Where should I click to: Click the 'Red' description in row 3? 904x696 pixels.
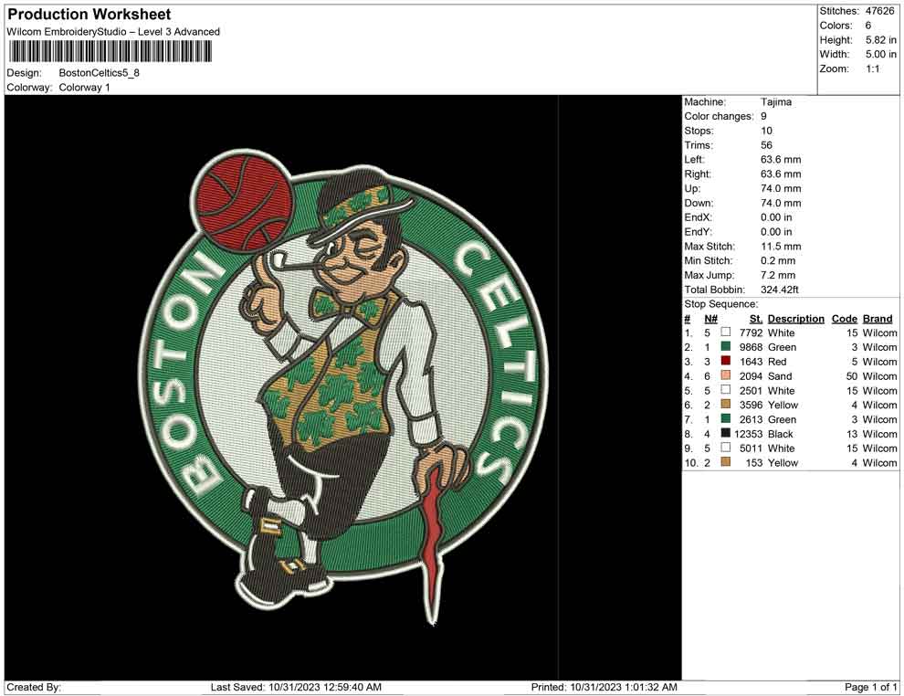777,362
